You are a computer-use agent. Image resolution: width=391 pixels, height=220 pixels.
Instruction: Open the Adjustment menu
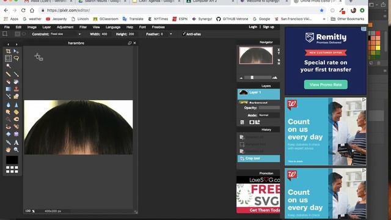pos(65,27)
